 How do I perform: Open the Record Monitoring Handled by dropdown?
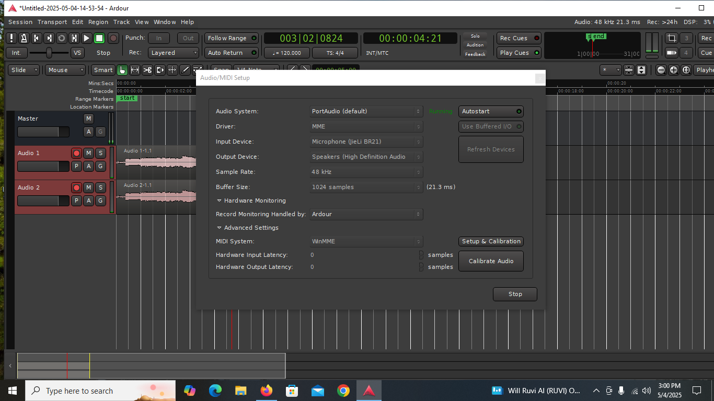366,214
